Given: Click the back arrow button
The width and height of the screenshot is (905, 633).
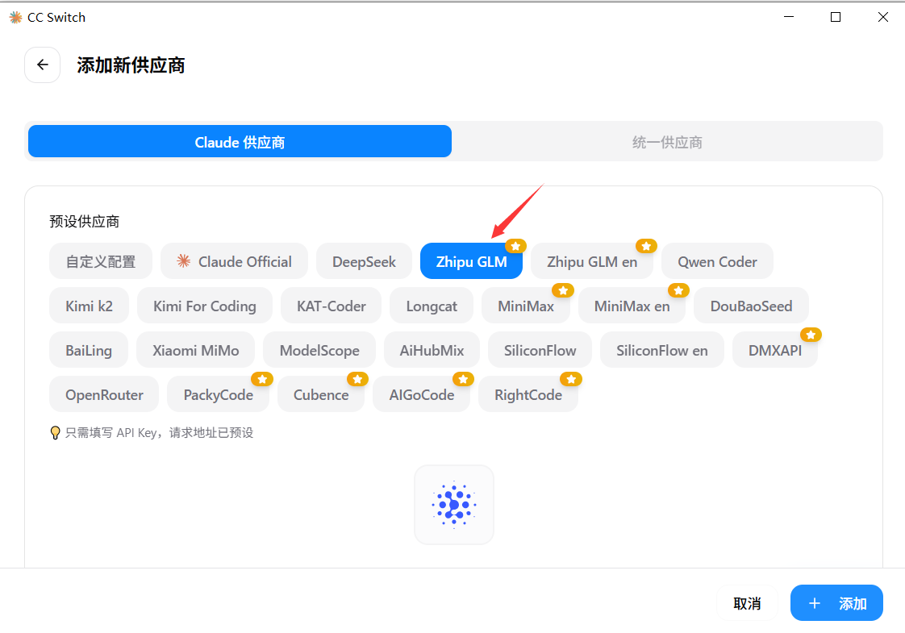Looking at the screenshot, I should pos(42,65).
